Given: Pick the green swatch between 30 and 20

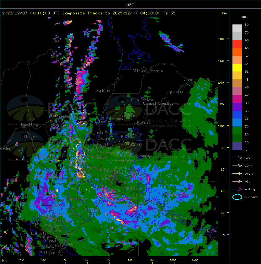Looking at the screenshot, I should coord(237,130).
